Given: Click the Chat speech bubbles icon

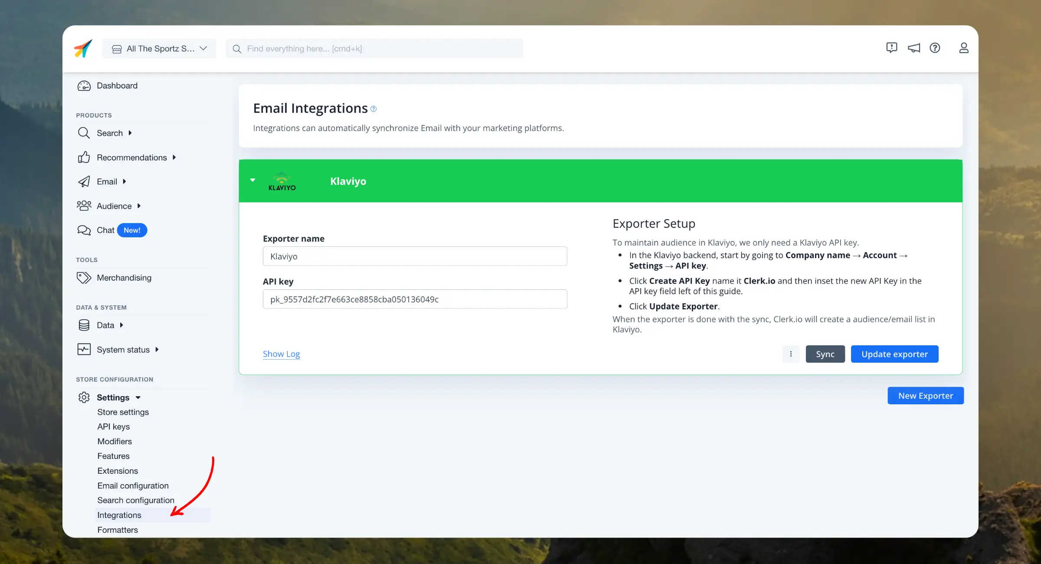Looking at the screenshot, I should coord(84,230).
